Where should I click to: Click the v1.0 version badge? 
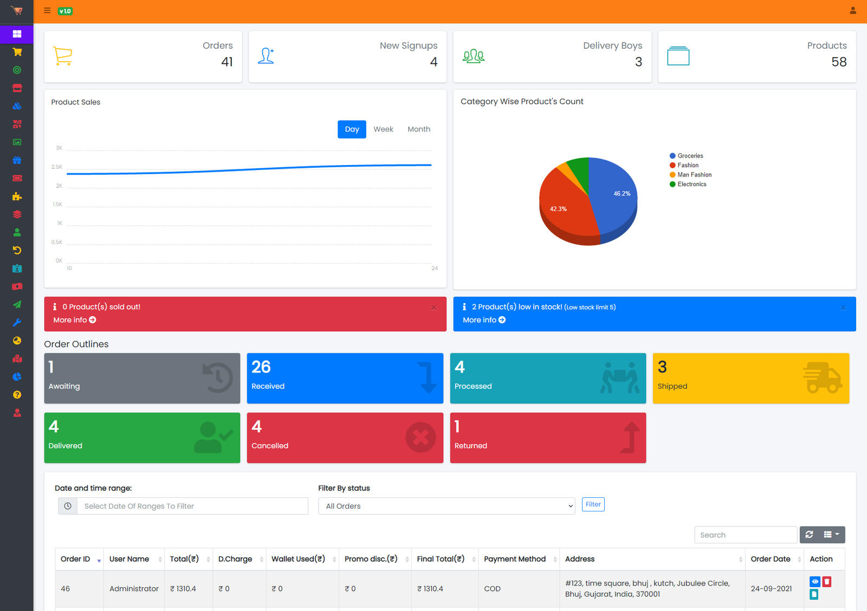coord(65,11)
